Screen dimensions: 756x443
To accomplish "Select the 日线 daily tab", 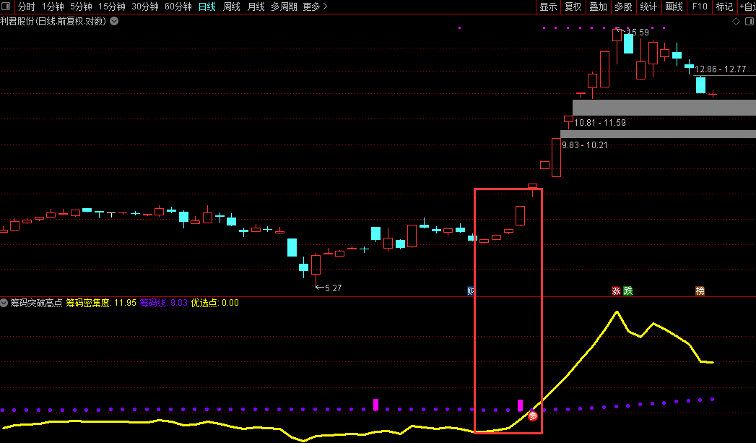I will (207, 7).
